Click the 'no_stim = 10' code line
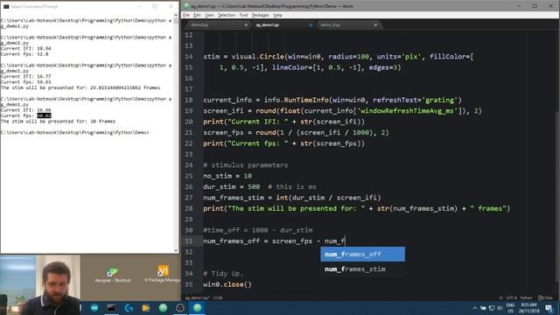Image resolution: width=560 pixels, height=315 pixels. click(x=227, y=176)
